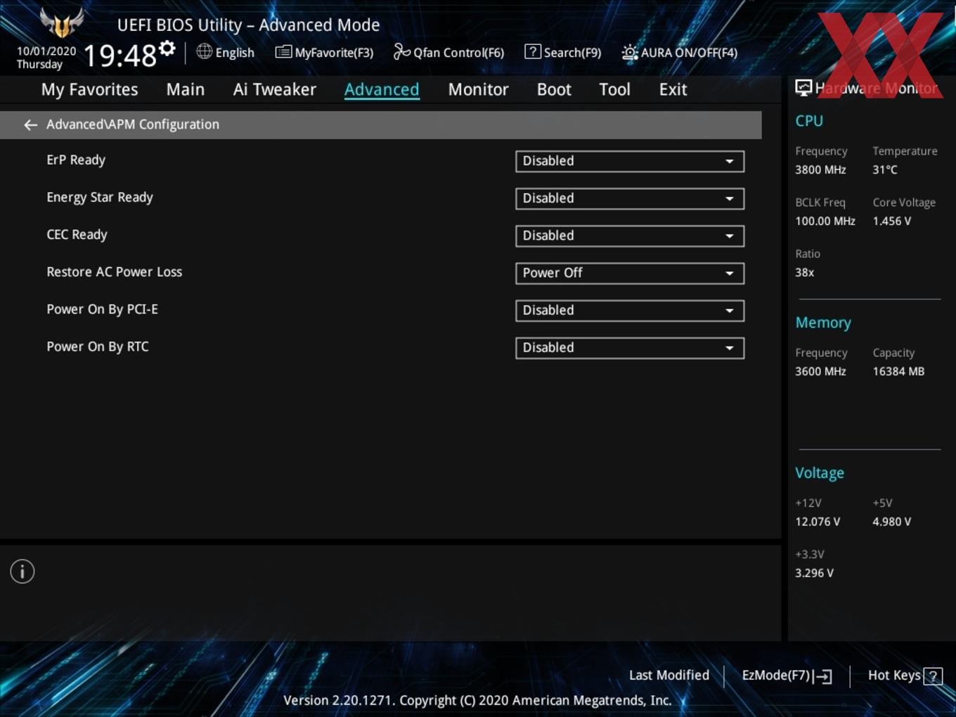Click the Capacity 16384 MB value
Viewport: 956px width, 717px height.
pyautogui.click(x=898, y=372)
